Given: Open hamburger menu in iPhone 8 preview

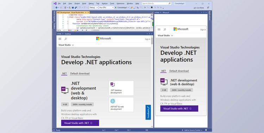Looking at the screenshot, I should point(159,29).
